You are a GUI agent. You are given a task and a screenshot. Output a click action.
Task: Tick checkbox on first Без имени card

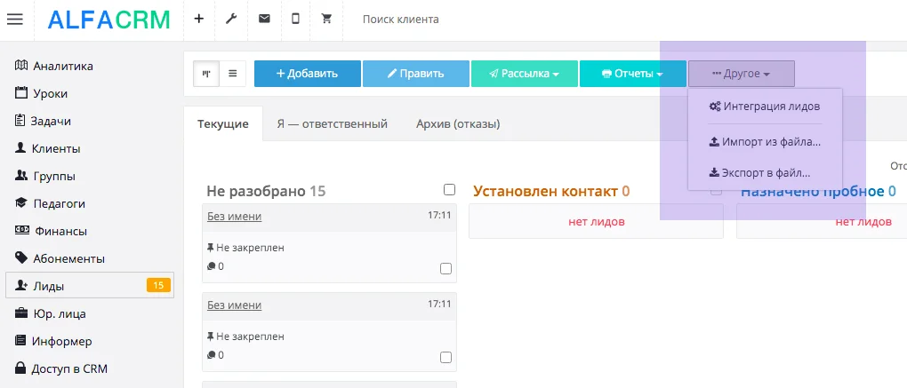446,269
